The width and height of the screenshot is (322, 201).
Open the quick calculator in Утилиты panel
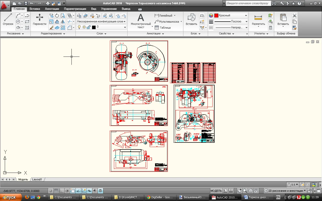[x=271, y=28]
